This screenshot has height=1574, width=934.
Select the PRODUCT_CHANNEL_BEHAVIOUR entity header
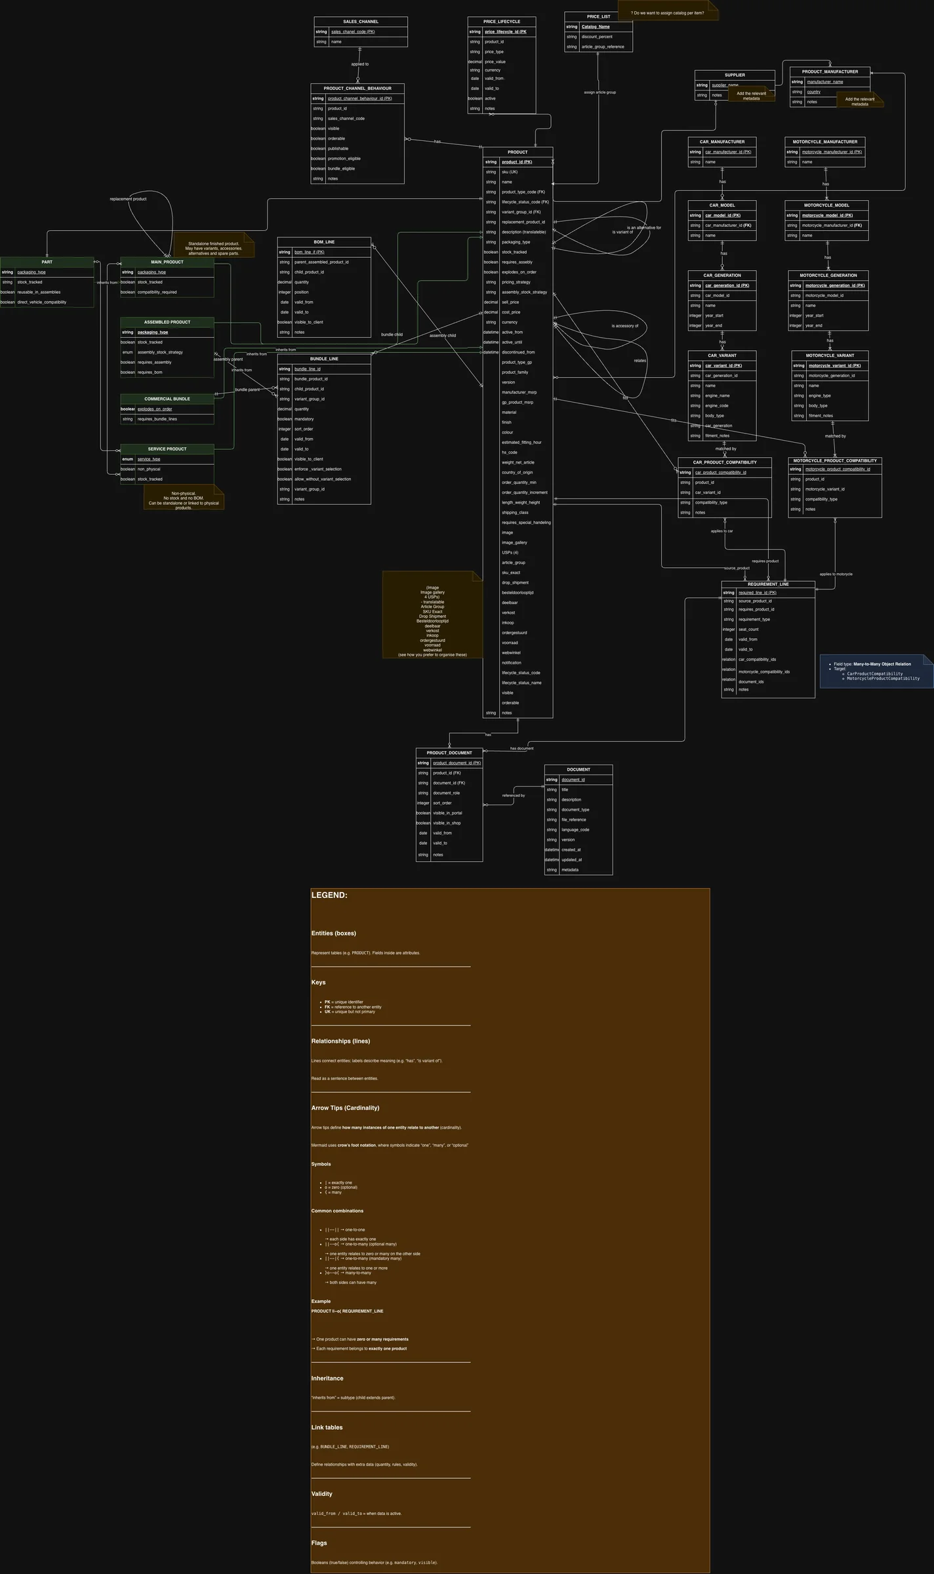(357, 88)
